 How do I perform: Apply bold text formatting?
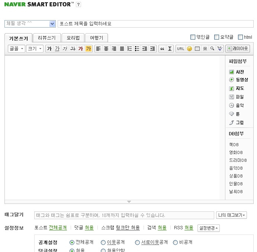tap(49, 48)
